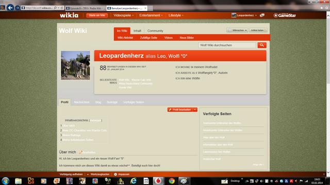
Task: Expand Werkzeugkasten in bottom toolbar
Action: pyautogui.click(x=98, y=174)
